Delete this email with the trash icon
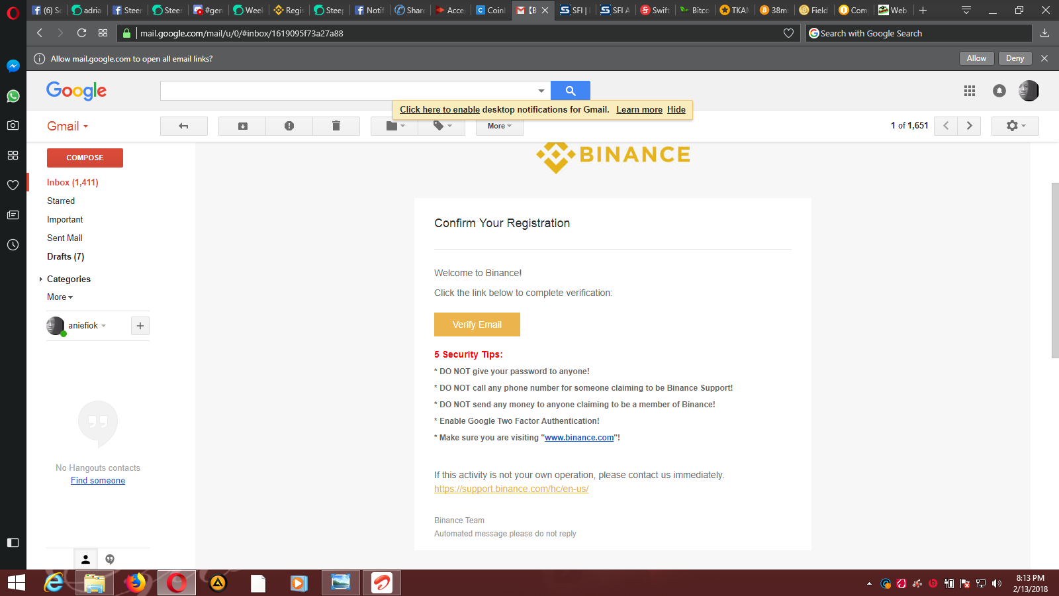Viewport: 1059px width, 596px height. coord(336,126)
